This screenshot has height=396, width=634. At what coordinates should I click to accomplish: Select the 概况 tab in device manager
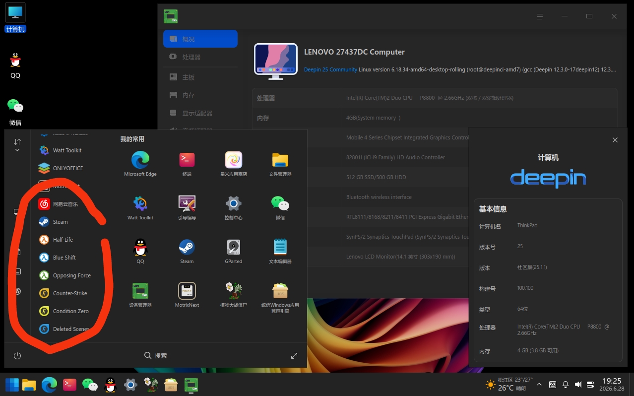(200, 39)
